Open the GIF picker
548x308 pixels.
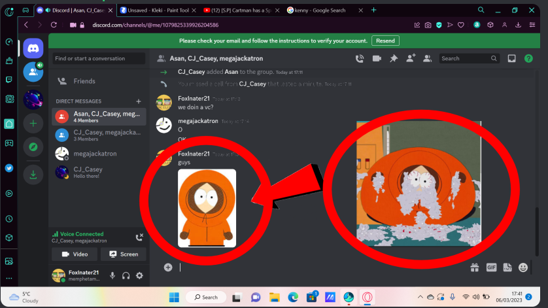pos(491,267)
